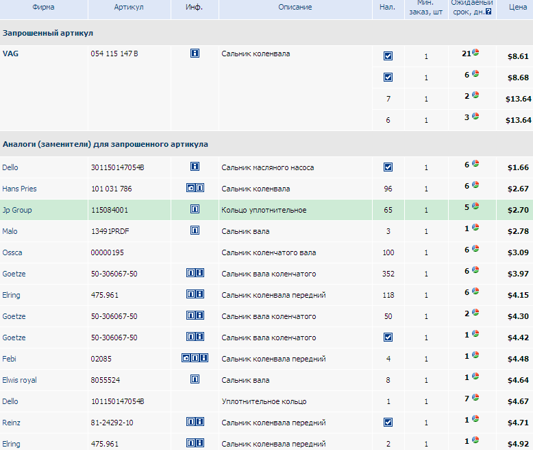Viewport: 533px width, 450px height.
Task: Click Аналоги (заменители) section heading
Action: pyautogui.click(x=105, y=144)
